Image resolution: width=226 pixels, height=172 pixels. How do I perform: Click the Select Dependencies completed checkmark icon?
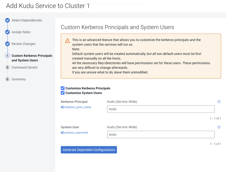pyautogui.click(x=8, y=20)
